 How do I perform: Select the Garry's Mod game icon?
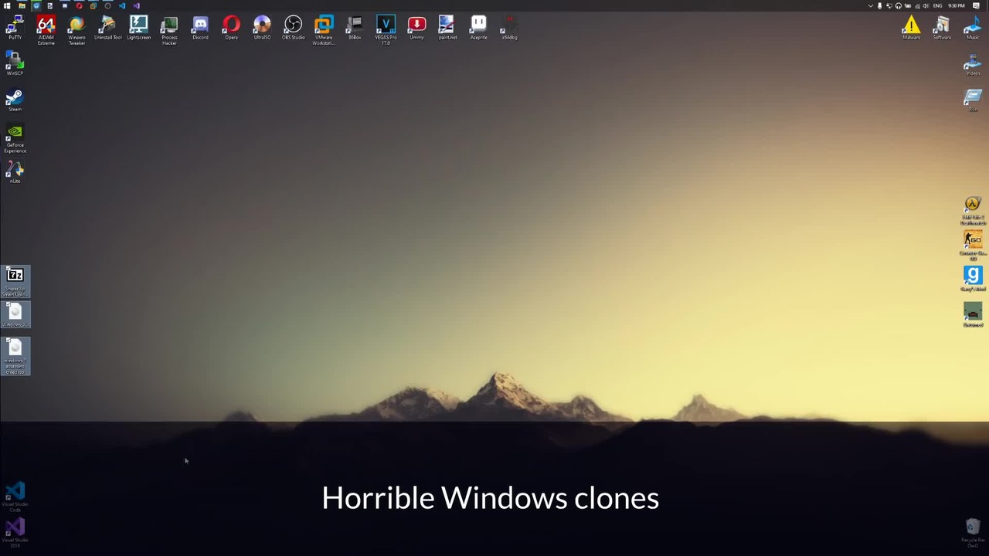[x=972, y=276]
